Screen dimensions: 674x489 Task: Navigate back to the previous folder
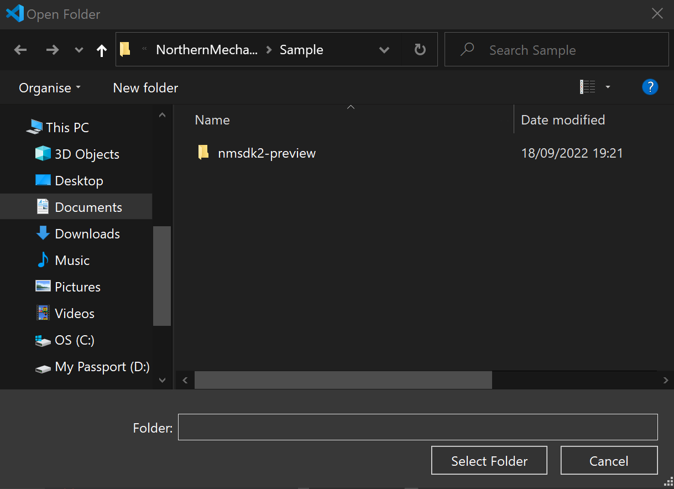pyautogui.click(x=20, y=49)
